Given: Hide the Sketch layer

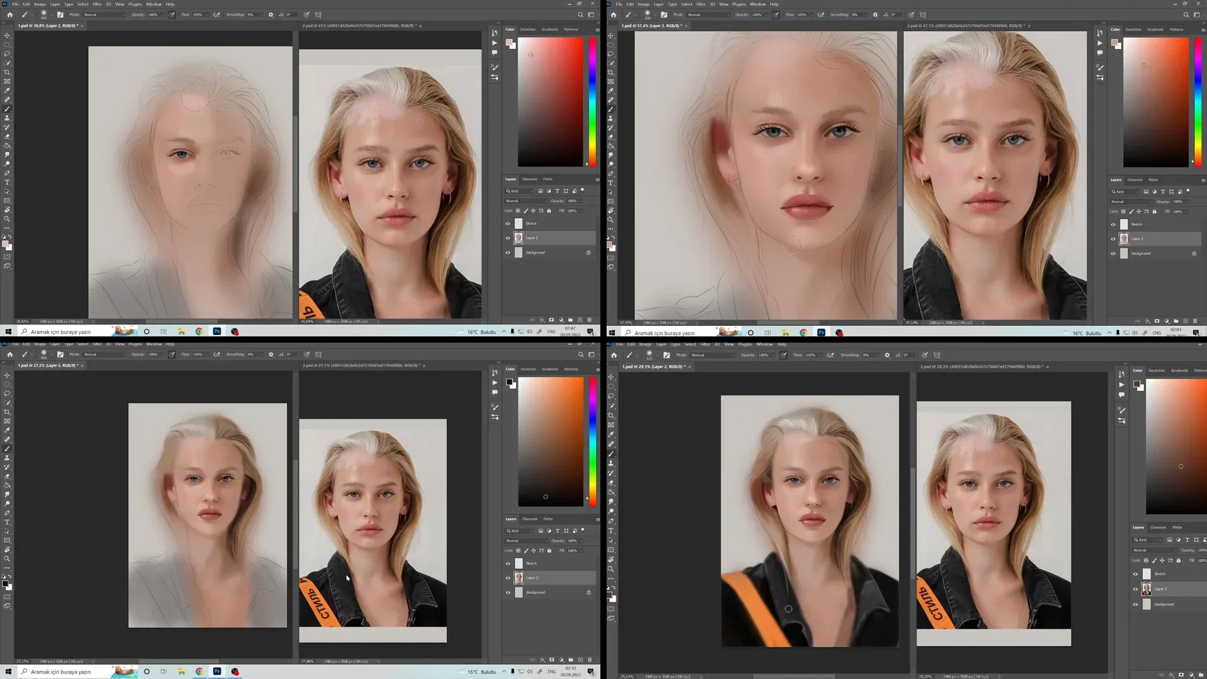Looking at the screenshot, I should 508,223.
